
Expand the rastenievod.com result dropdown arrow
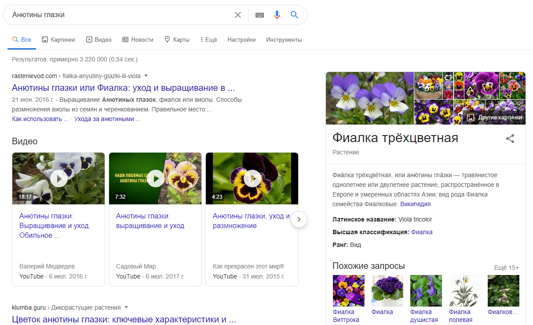click(x=146, y=75)
